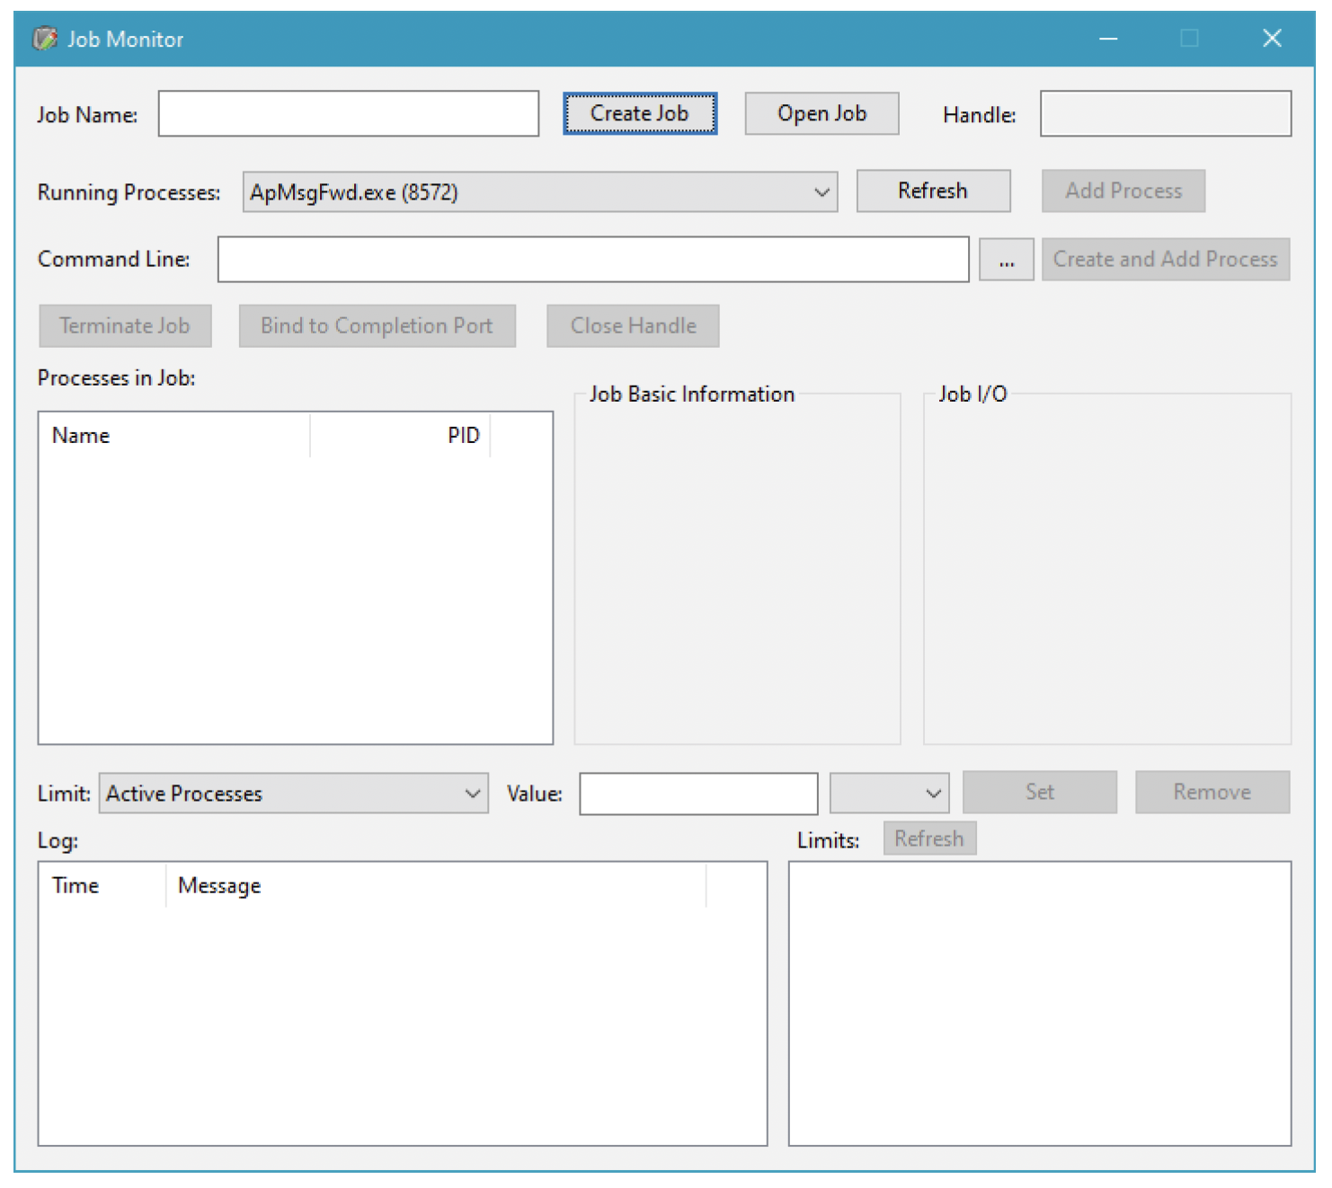Screen dimensions: 1332x1188
Task: Click the Time column header in Log
Action: pyautogui.click(x=102, y=885)
